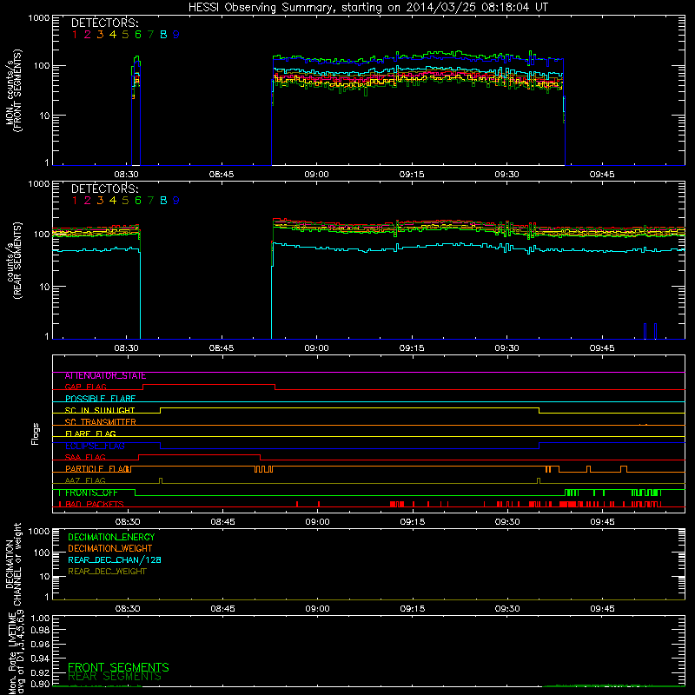This screenshot has height=695, width=695.
Task: Click the DECIMATION_ENERGY legend entry
Action: click(x=111, y=537)
